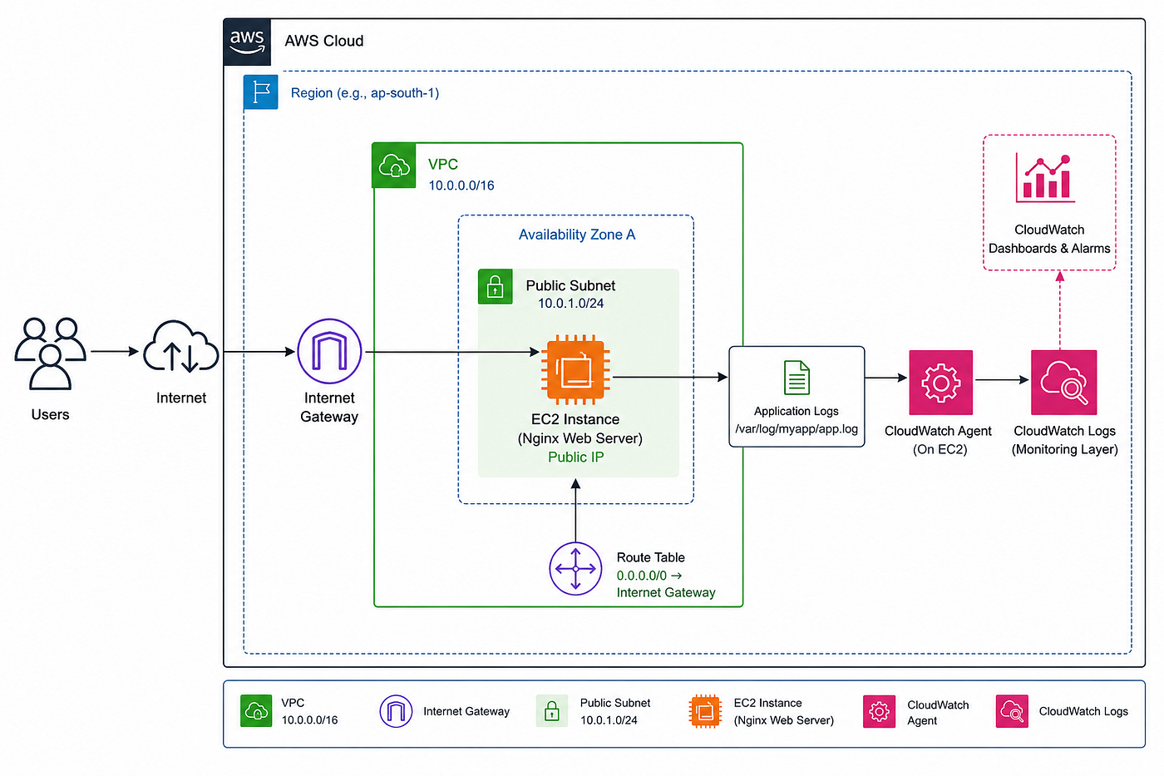1164x776 pixels.
Task: Select the 'Region (e.g., ap-south-1)' label
Action: tap(365, 93)
